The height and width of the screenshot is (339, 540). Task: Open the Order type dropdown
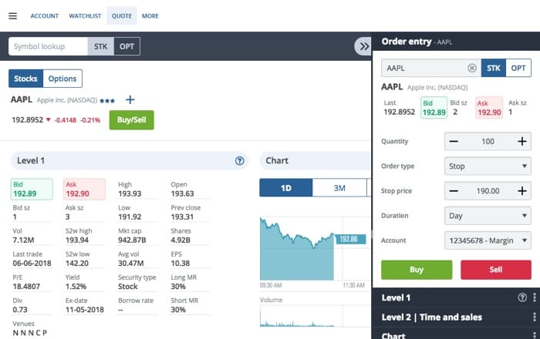point(488,166)
